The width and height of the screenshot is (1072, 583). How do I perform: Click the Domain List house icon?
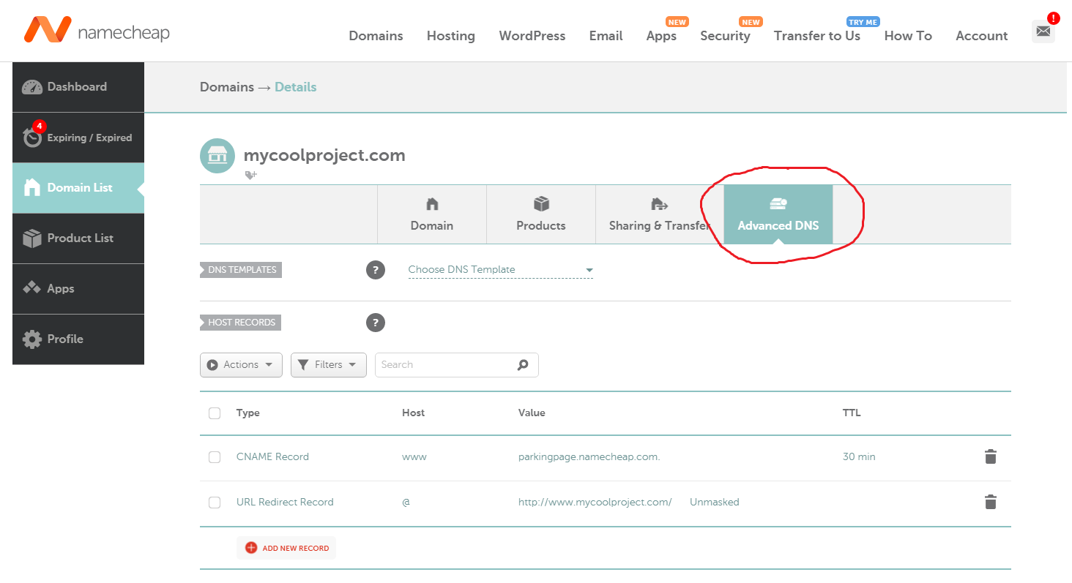click(x=32, y=188)
